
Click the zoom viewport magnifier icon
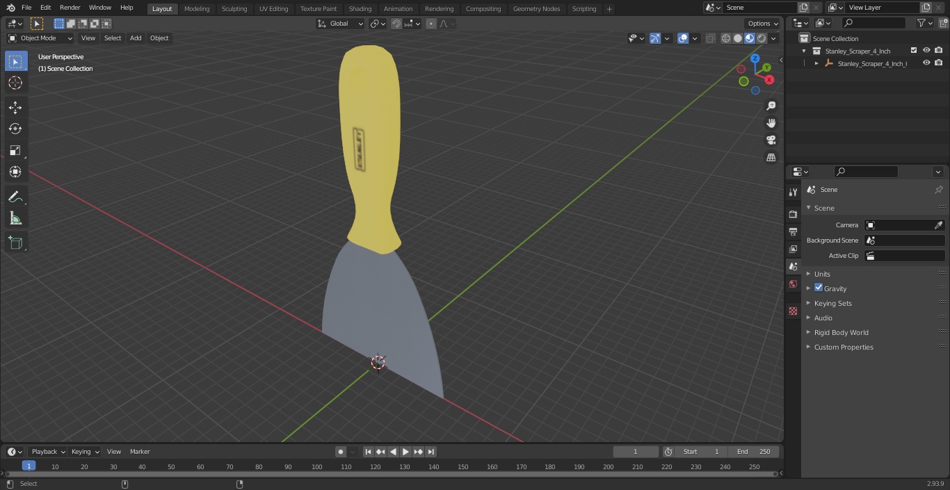[x=771, y=106]
